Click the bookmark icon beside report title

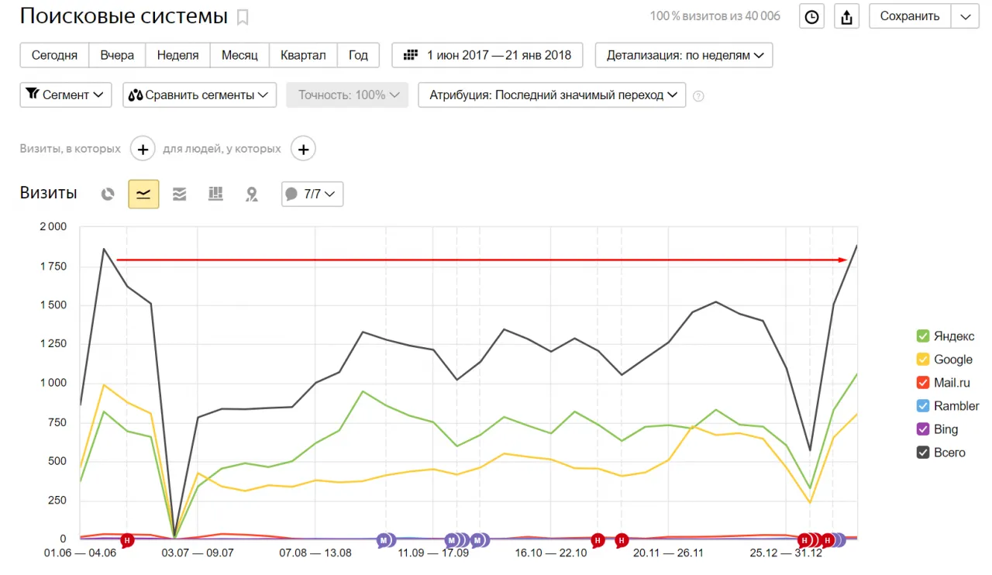pyautogui.click(x=243, y=17)
